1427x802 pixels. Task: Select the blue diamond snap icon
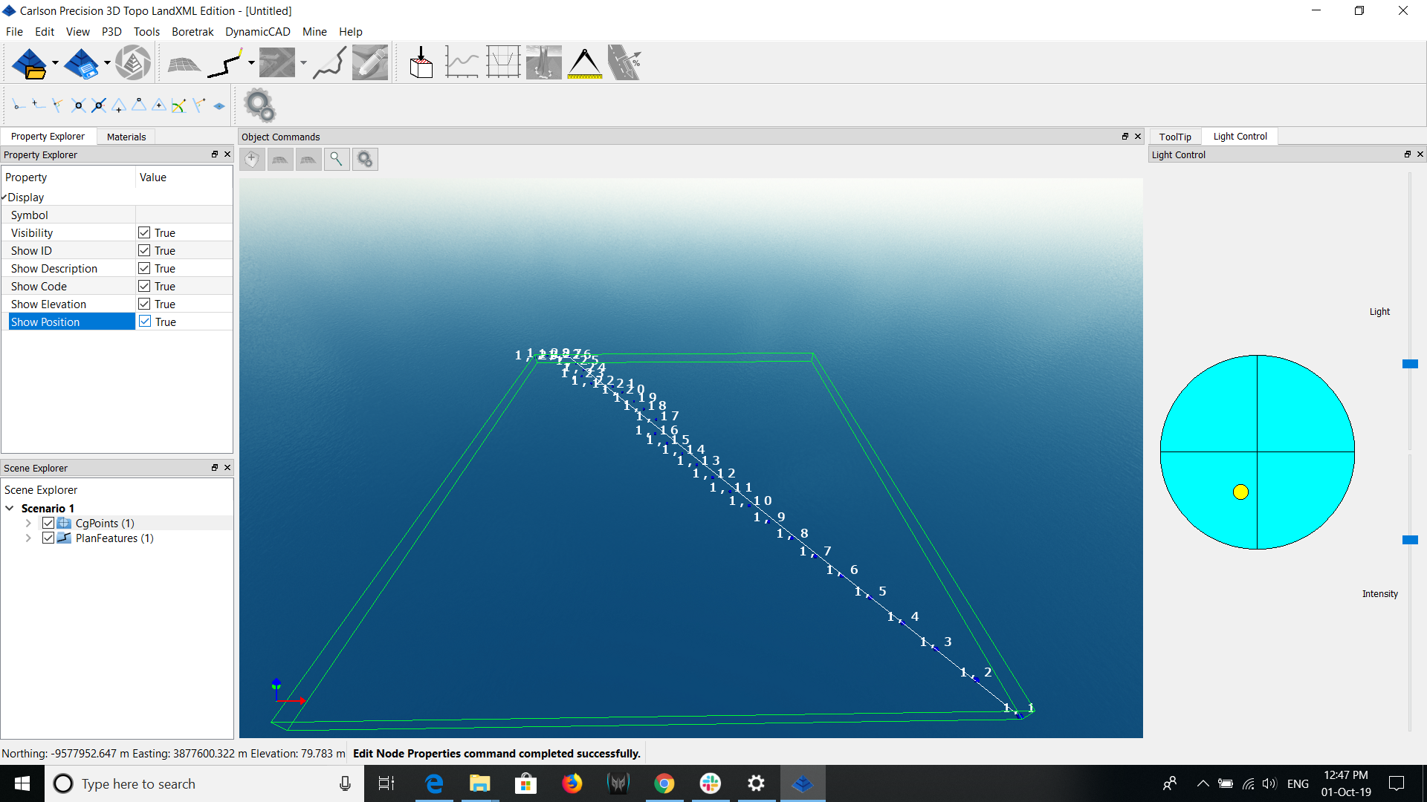(219, 105)
